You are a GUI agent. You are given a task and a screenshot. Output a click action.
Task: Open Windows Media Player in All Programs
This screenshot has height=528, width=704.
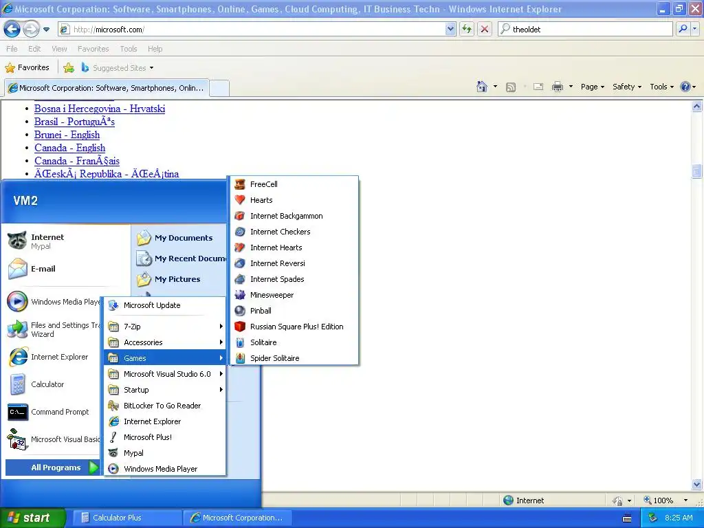(x=165, y=469)
